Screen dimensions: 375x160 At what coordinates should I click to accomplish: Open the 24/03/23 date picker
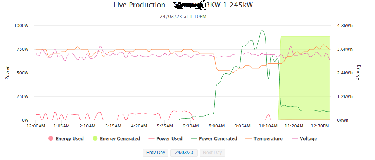184,153
